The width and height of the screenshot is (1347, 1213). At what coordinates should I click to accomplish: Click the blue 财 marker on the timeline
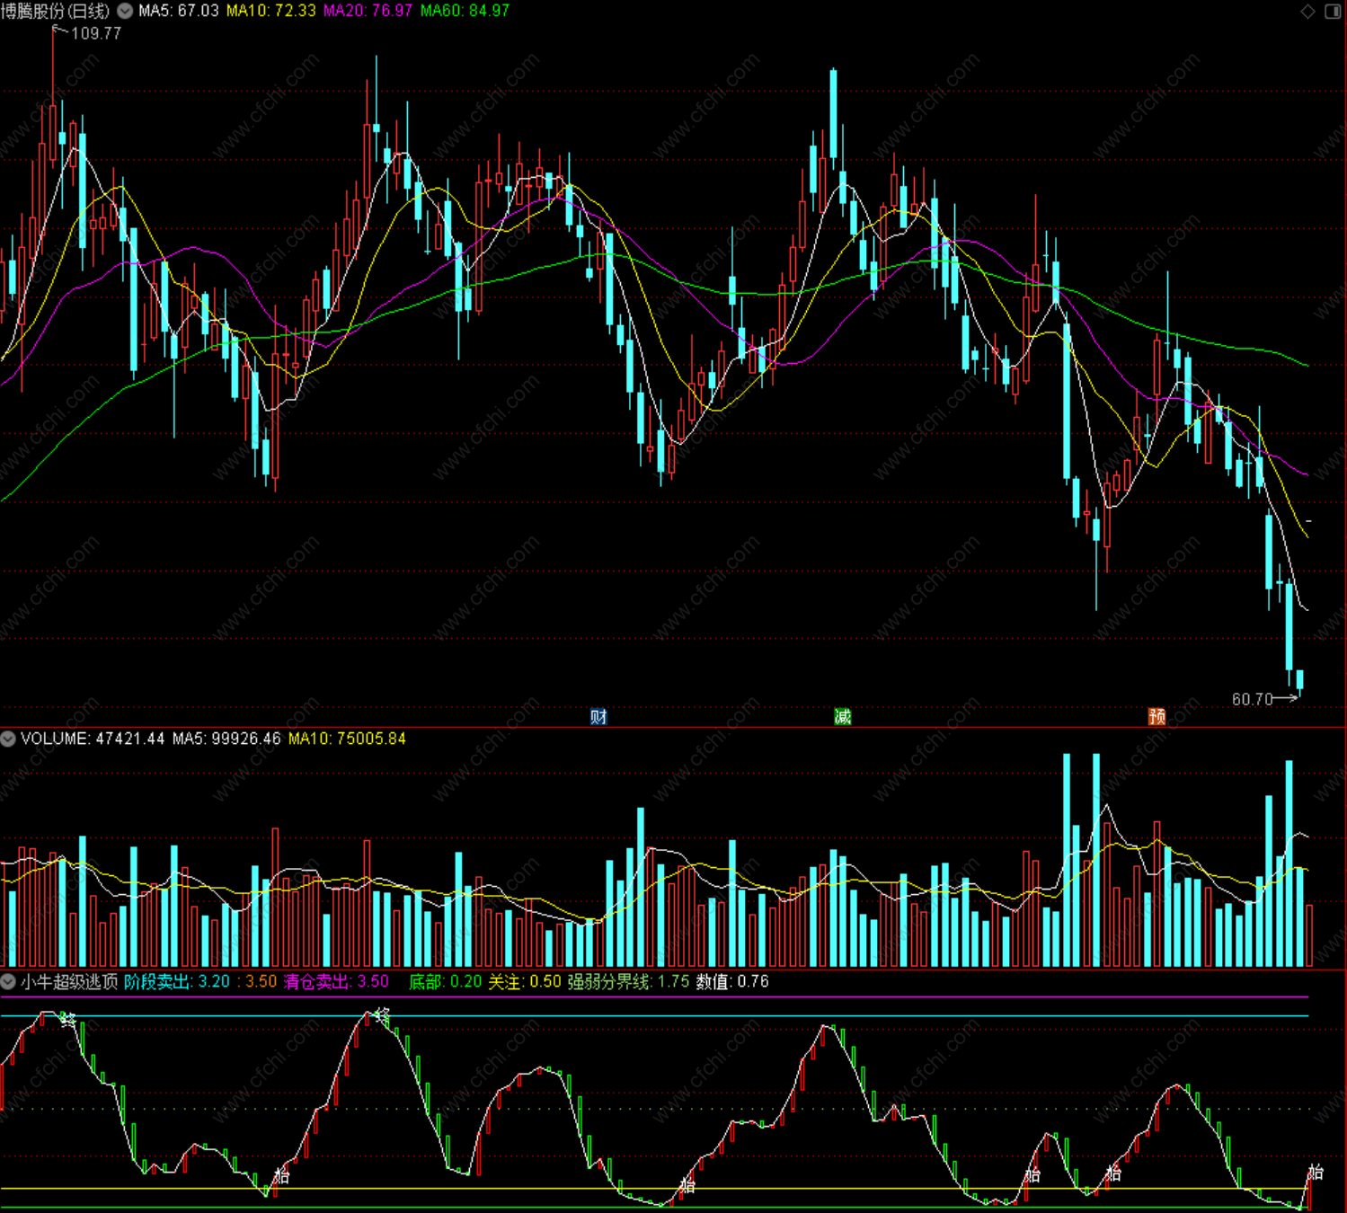[x=598, y=716]
